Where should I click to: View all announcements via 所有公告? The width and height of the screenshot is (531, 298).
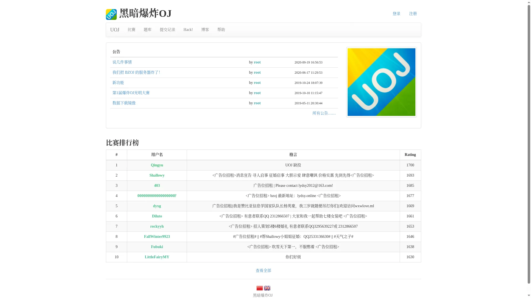[324, 113]
